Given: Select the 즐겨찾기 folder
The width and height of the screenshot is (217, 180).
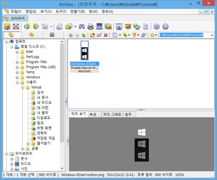Looking at the screenshot, I should click(x=44, y=143).
